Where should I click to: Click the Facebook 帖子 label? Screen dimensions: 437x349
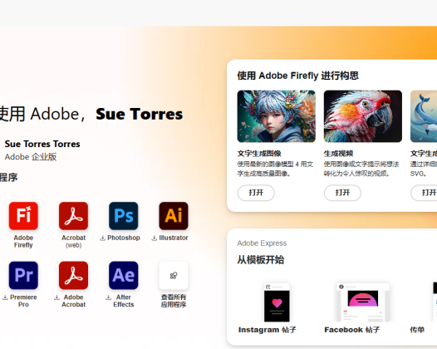click(352, 330)
